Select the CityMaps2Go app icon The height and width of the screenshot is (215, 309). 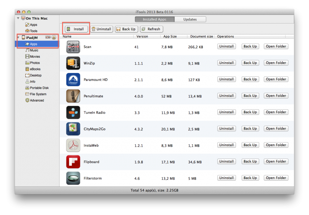coord(73,129)
